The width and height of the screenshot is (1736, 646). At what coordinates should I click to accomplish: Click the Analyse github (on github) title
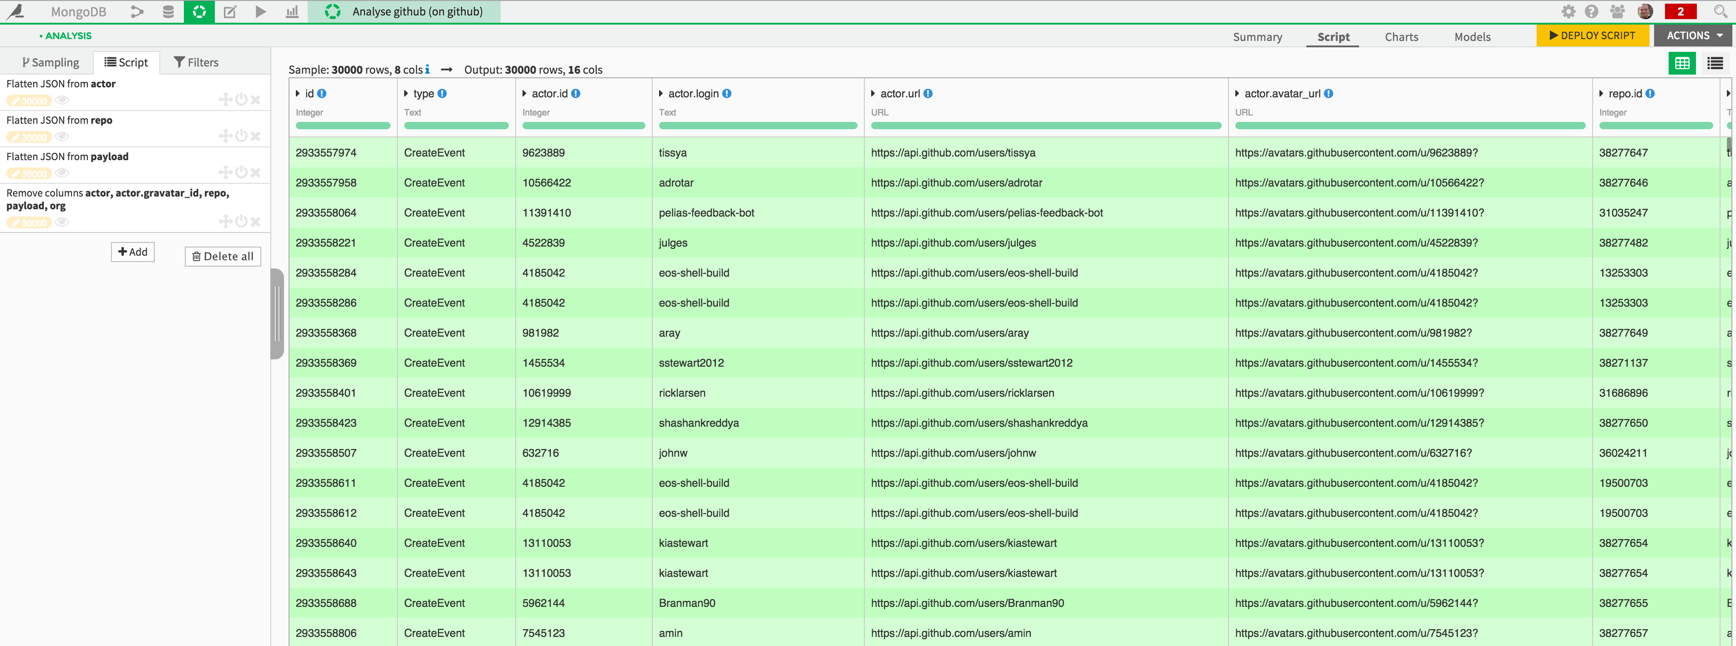pyautogui.click(x=417, y=11)
